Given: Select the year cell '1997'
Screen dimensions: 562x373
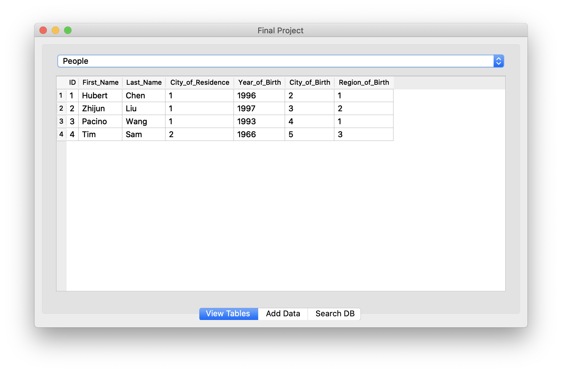Looking at the screenshot, I should (x=259, y=109).
